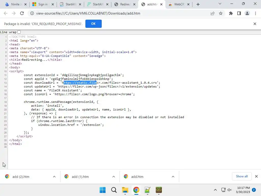Click the 'FileCR Assistant' name string
This screenshot has height=196, width=261.
[64, 90]
